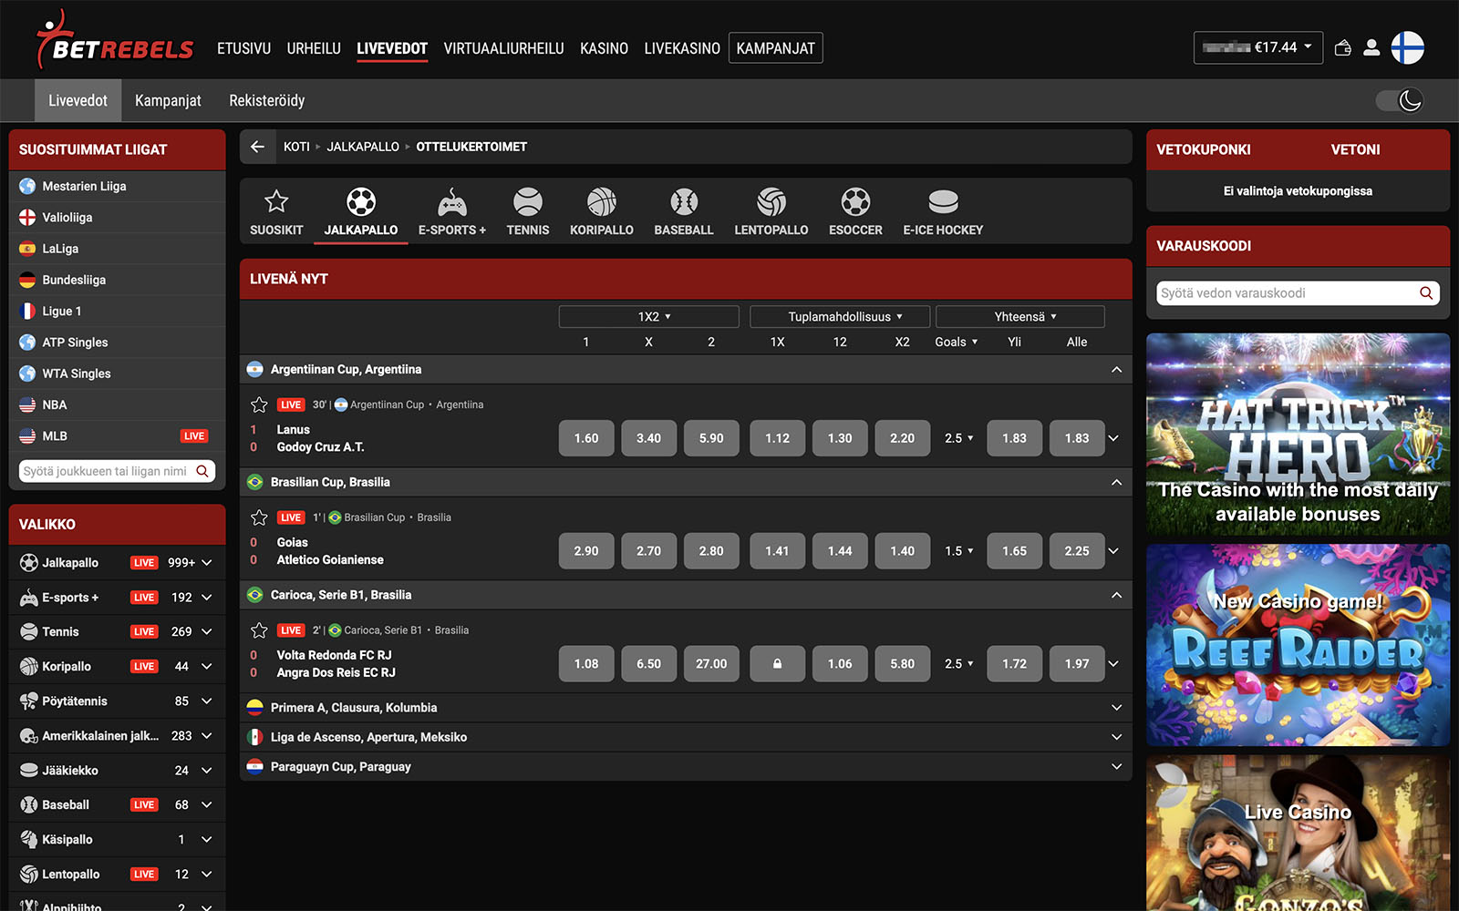Choose the E-Sports + gamepad icon
1459x911 pixels.
451,202
